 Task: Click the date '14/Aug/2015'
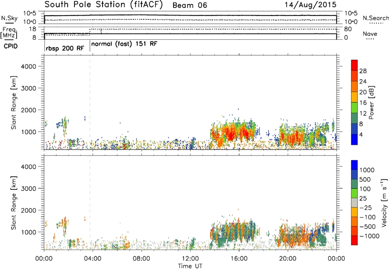pyautogui.click(x=310, y=5)
